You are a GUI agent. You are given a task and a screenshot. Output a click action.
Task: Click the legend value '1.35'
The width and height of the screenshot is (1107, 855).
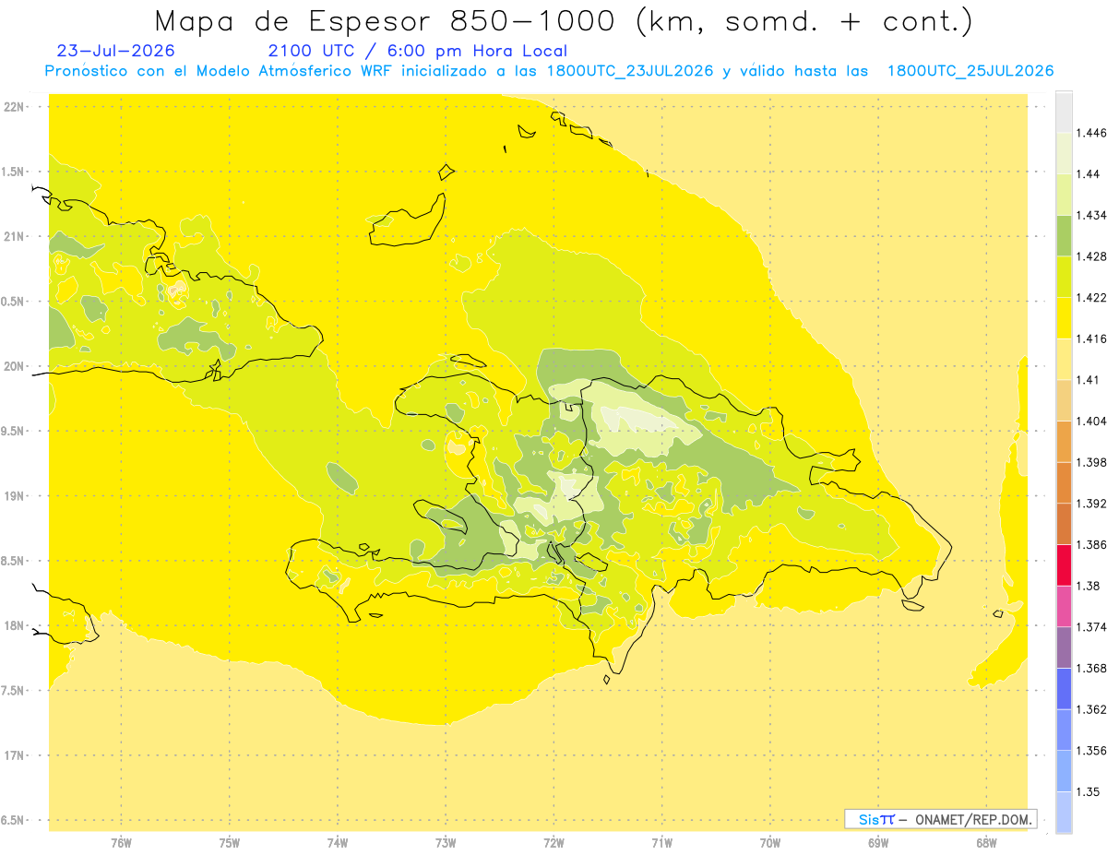tap(1089, 791)
